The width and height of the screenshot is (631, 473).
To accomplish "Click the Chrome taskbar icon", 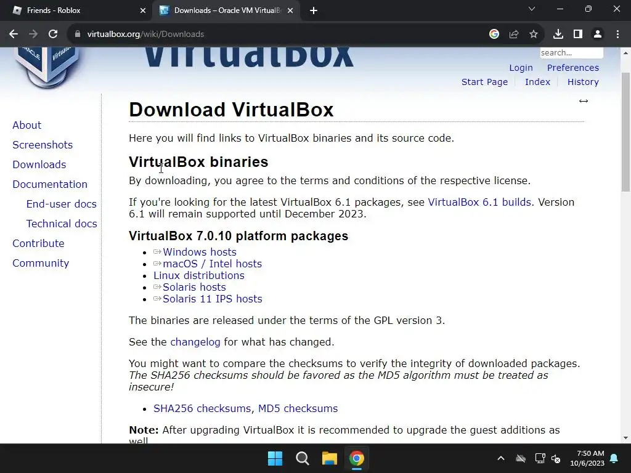I will pos(357,458).
